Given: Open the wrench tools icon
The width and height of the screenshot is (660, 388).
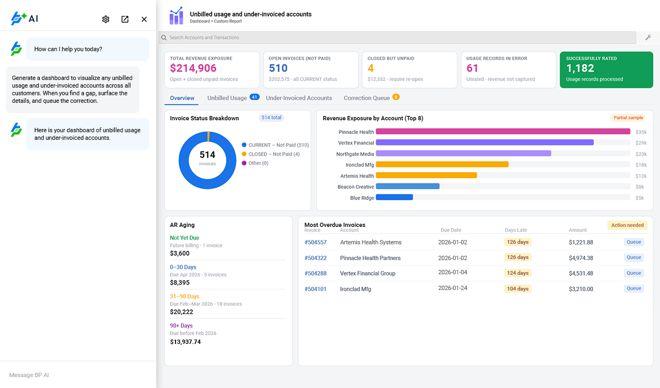Looking at the screenshot, I should tap(648, 38).
